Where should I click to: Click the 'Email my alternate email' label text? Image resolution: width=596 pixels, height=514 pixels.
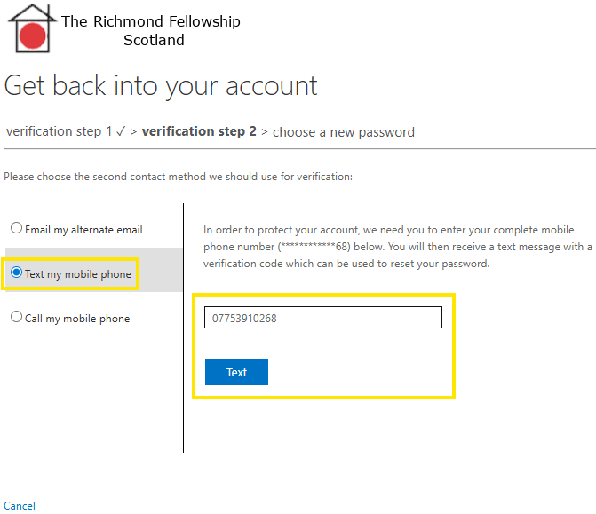tap(83, 230)
